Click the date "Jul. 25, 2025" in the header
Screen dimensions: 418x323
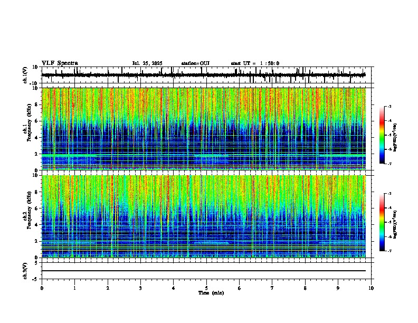click(147, 63)
